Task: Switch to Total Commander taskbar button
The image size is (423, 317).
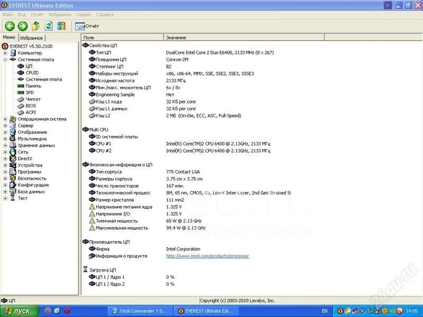Action: 140,311
